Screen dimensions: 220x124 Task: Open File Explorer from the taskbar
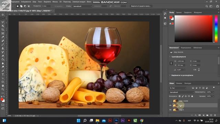click(x=97, y=121)
